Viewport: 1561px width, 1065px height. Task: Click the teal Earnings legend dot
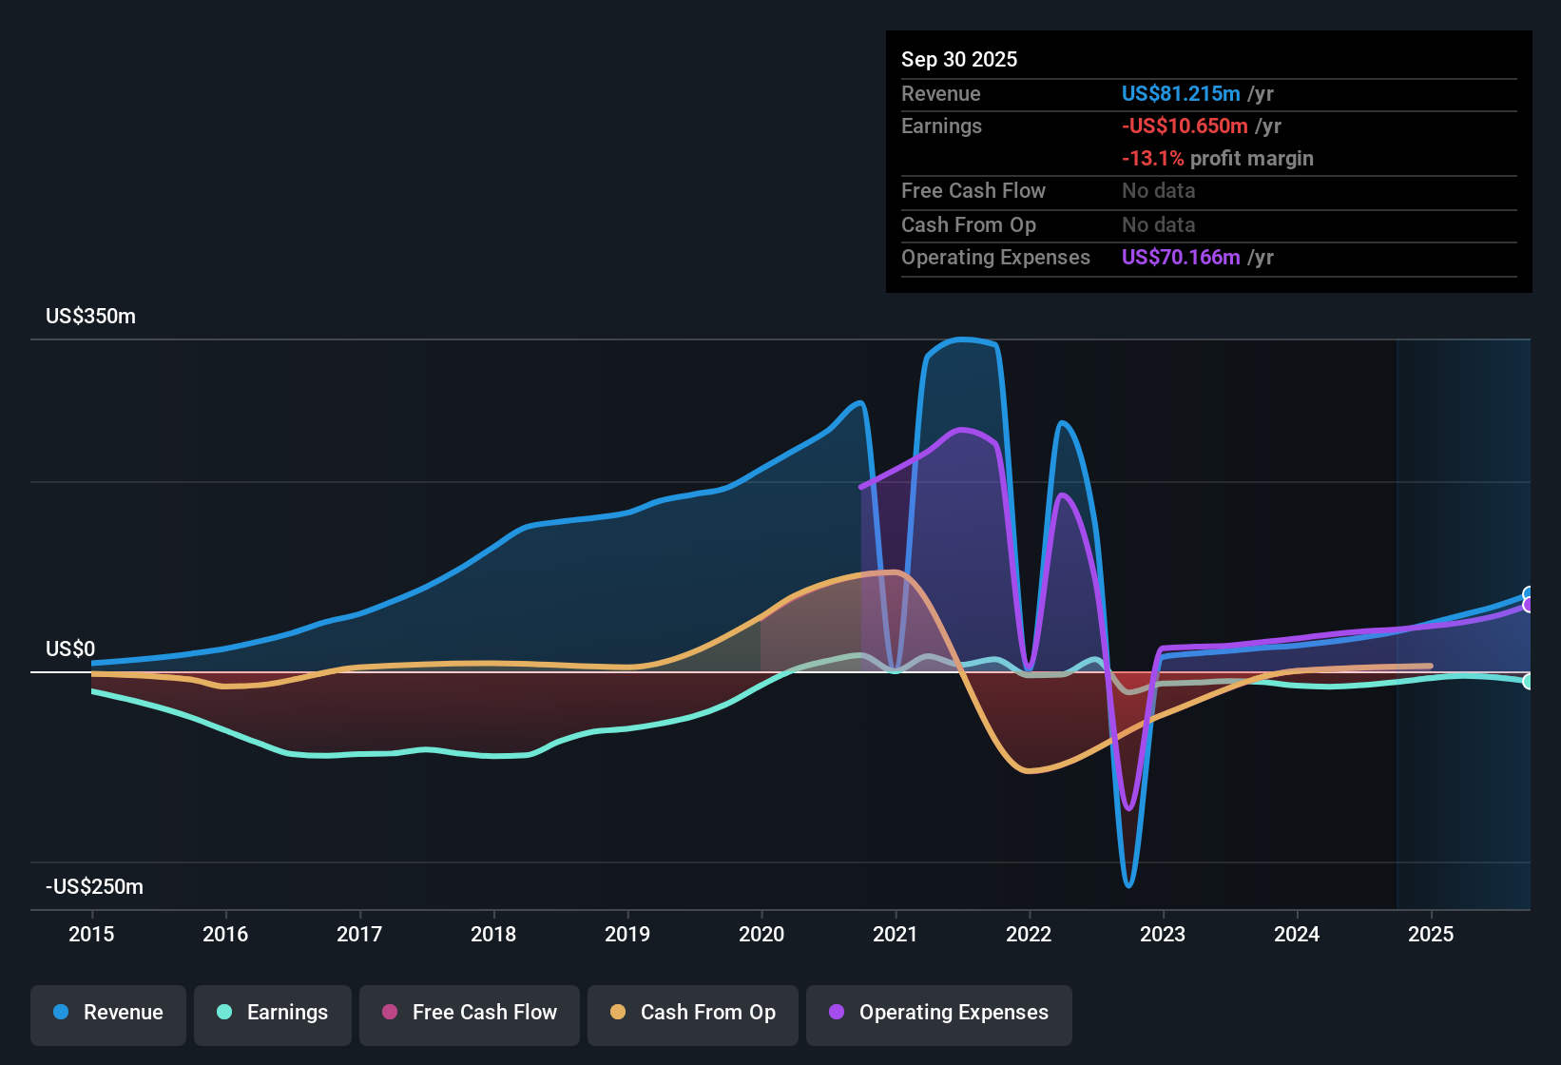(224, 1013)
